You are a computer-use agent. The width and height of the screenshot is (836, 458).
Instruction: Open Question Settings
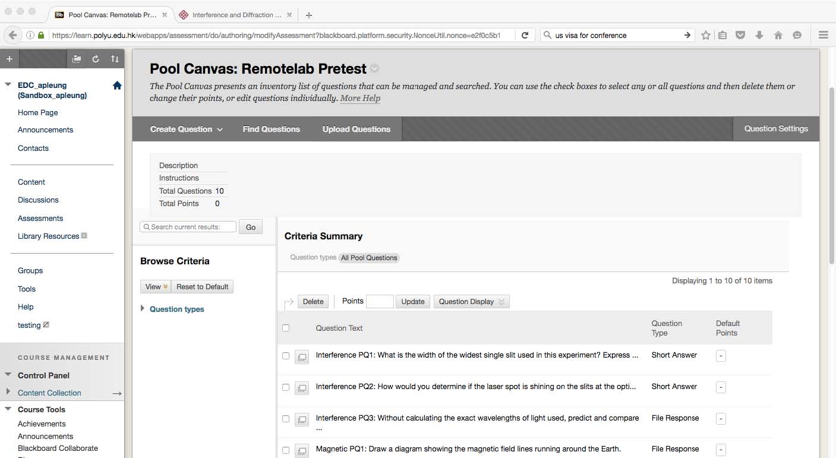(x=776, y=129)
